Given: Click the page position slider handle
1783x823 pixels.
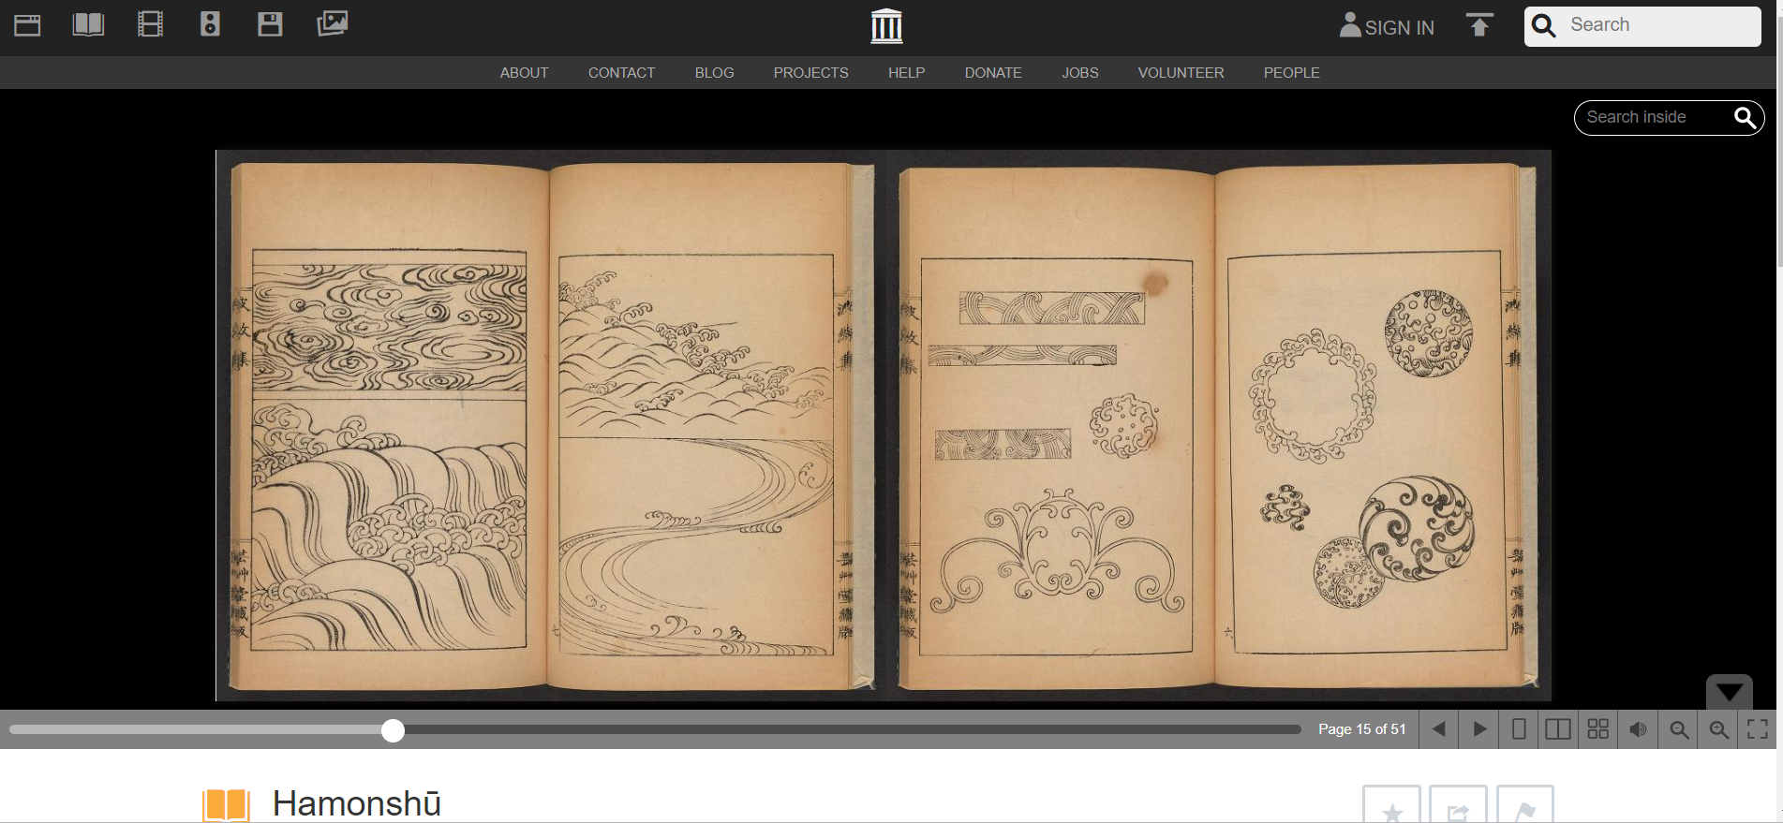Looking at the screenshot, I should [394, 730].
